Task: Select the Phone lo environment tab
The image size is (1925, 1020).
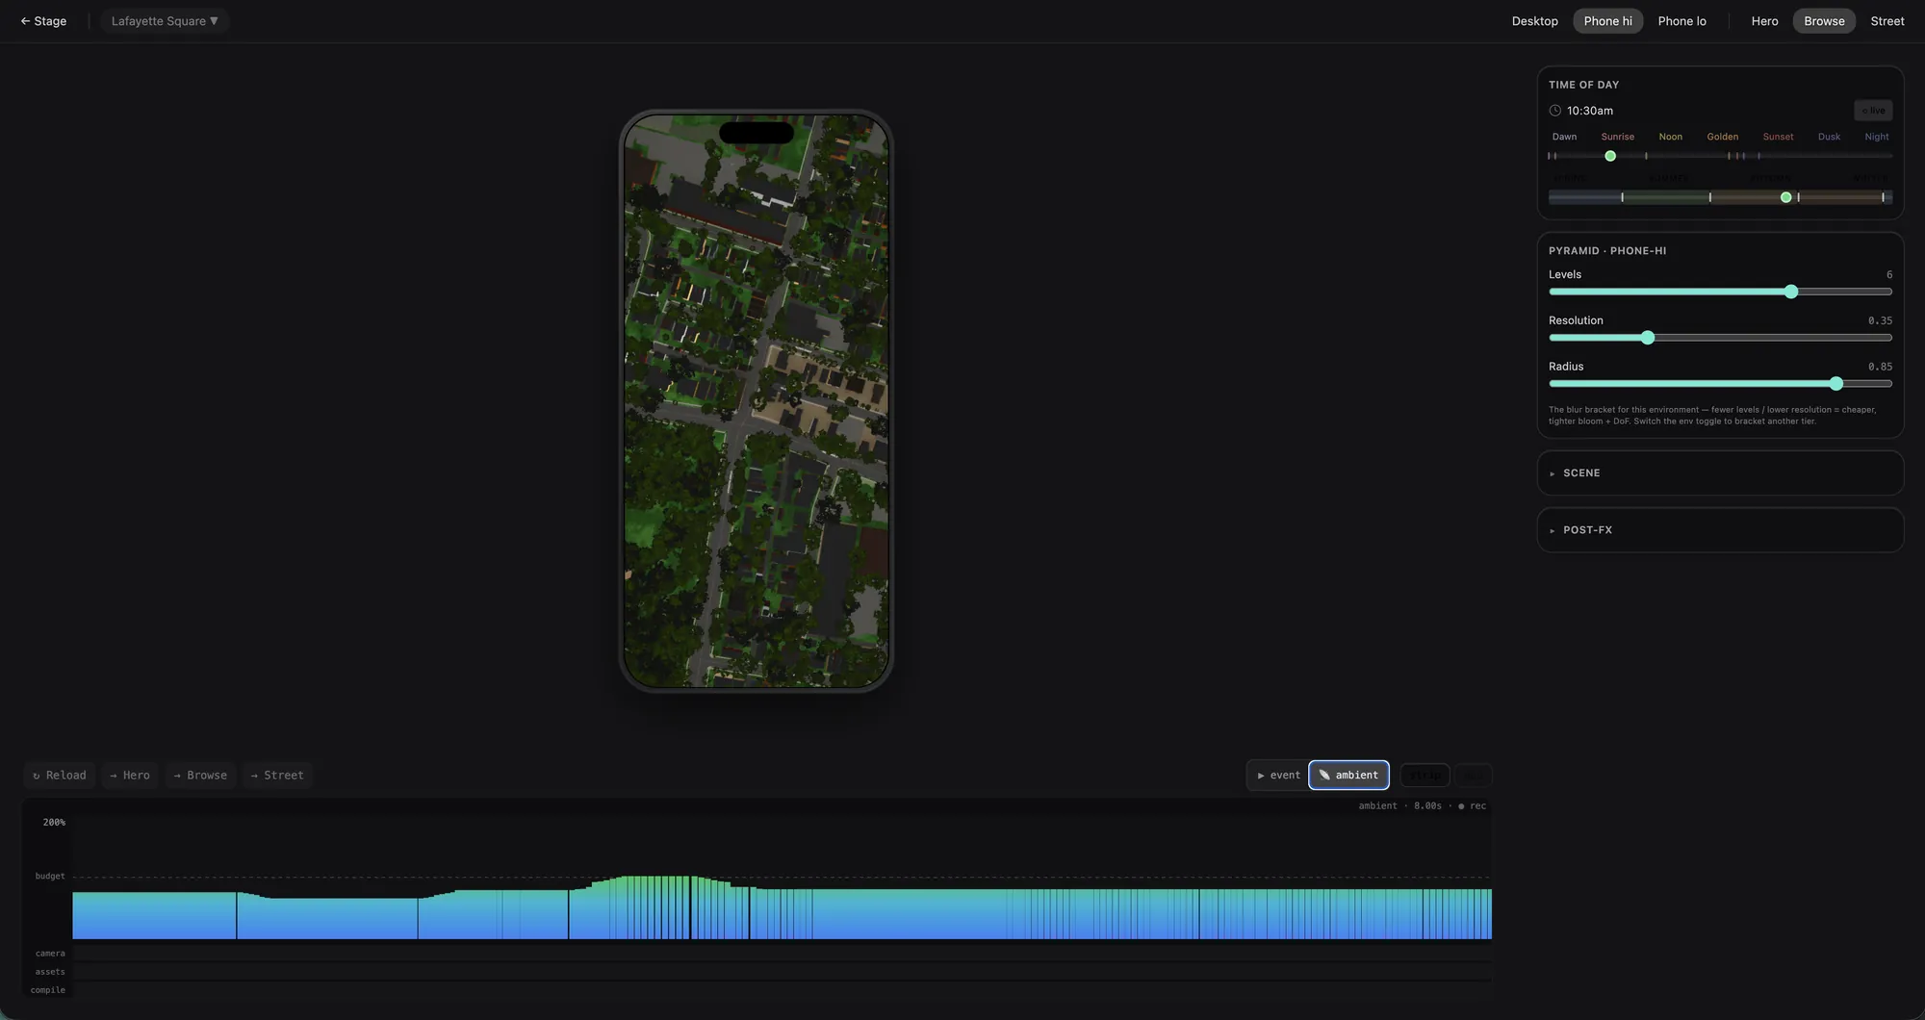Action: (1681, 21)
